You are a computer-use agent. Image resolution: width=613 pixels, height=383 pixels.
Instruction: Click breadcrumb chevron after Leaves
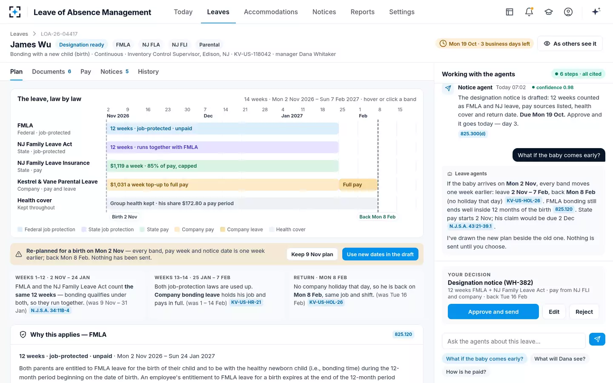pos(34,34)
